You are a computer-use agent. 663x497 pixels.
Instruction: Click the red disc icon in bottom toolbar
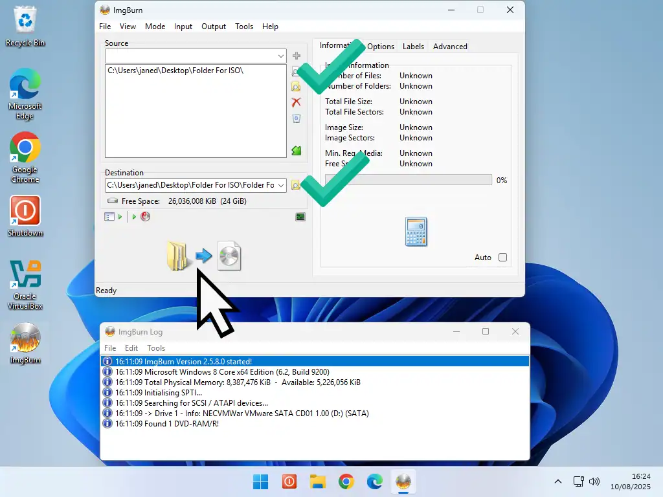coord(146,216)
